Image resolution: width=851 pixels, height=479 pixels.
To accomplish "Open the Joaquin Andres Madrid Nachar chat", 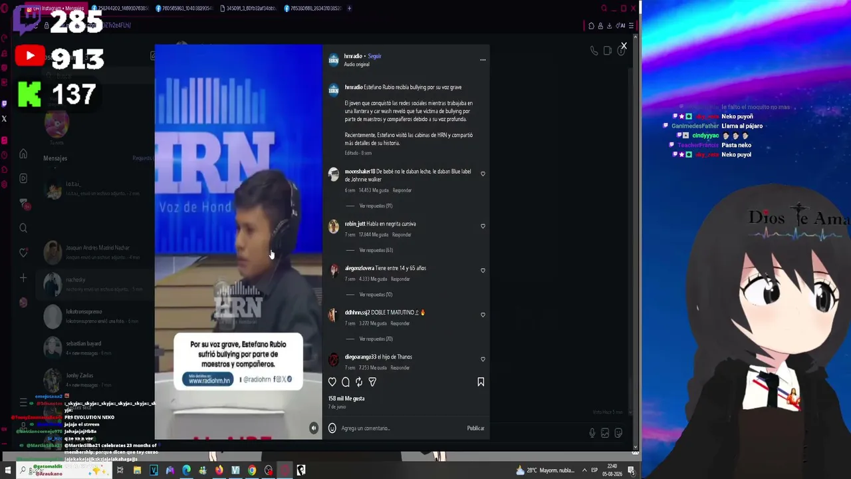I will click(94, 252).
